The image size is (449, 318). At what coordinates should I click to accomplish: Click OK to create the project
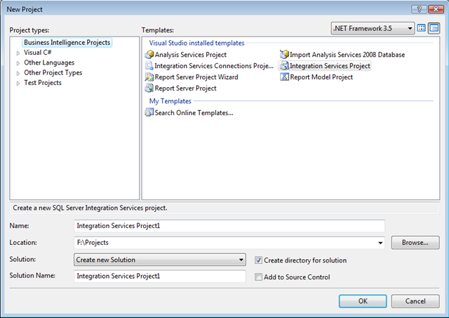click(363, 301)
